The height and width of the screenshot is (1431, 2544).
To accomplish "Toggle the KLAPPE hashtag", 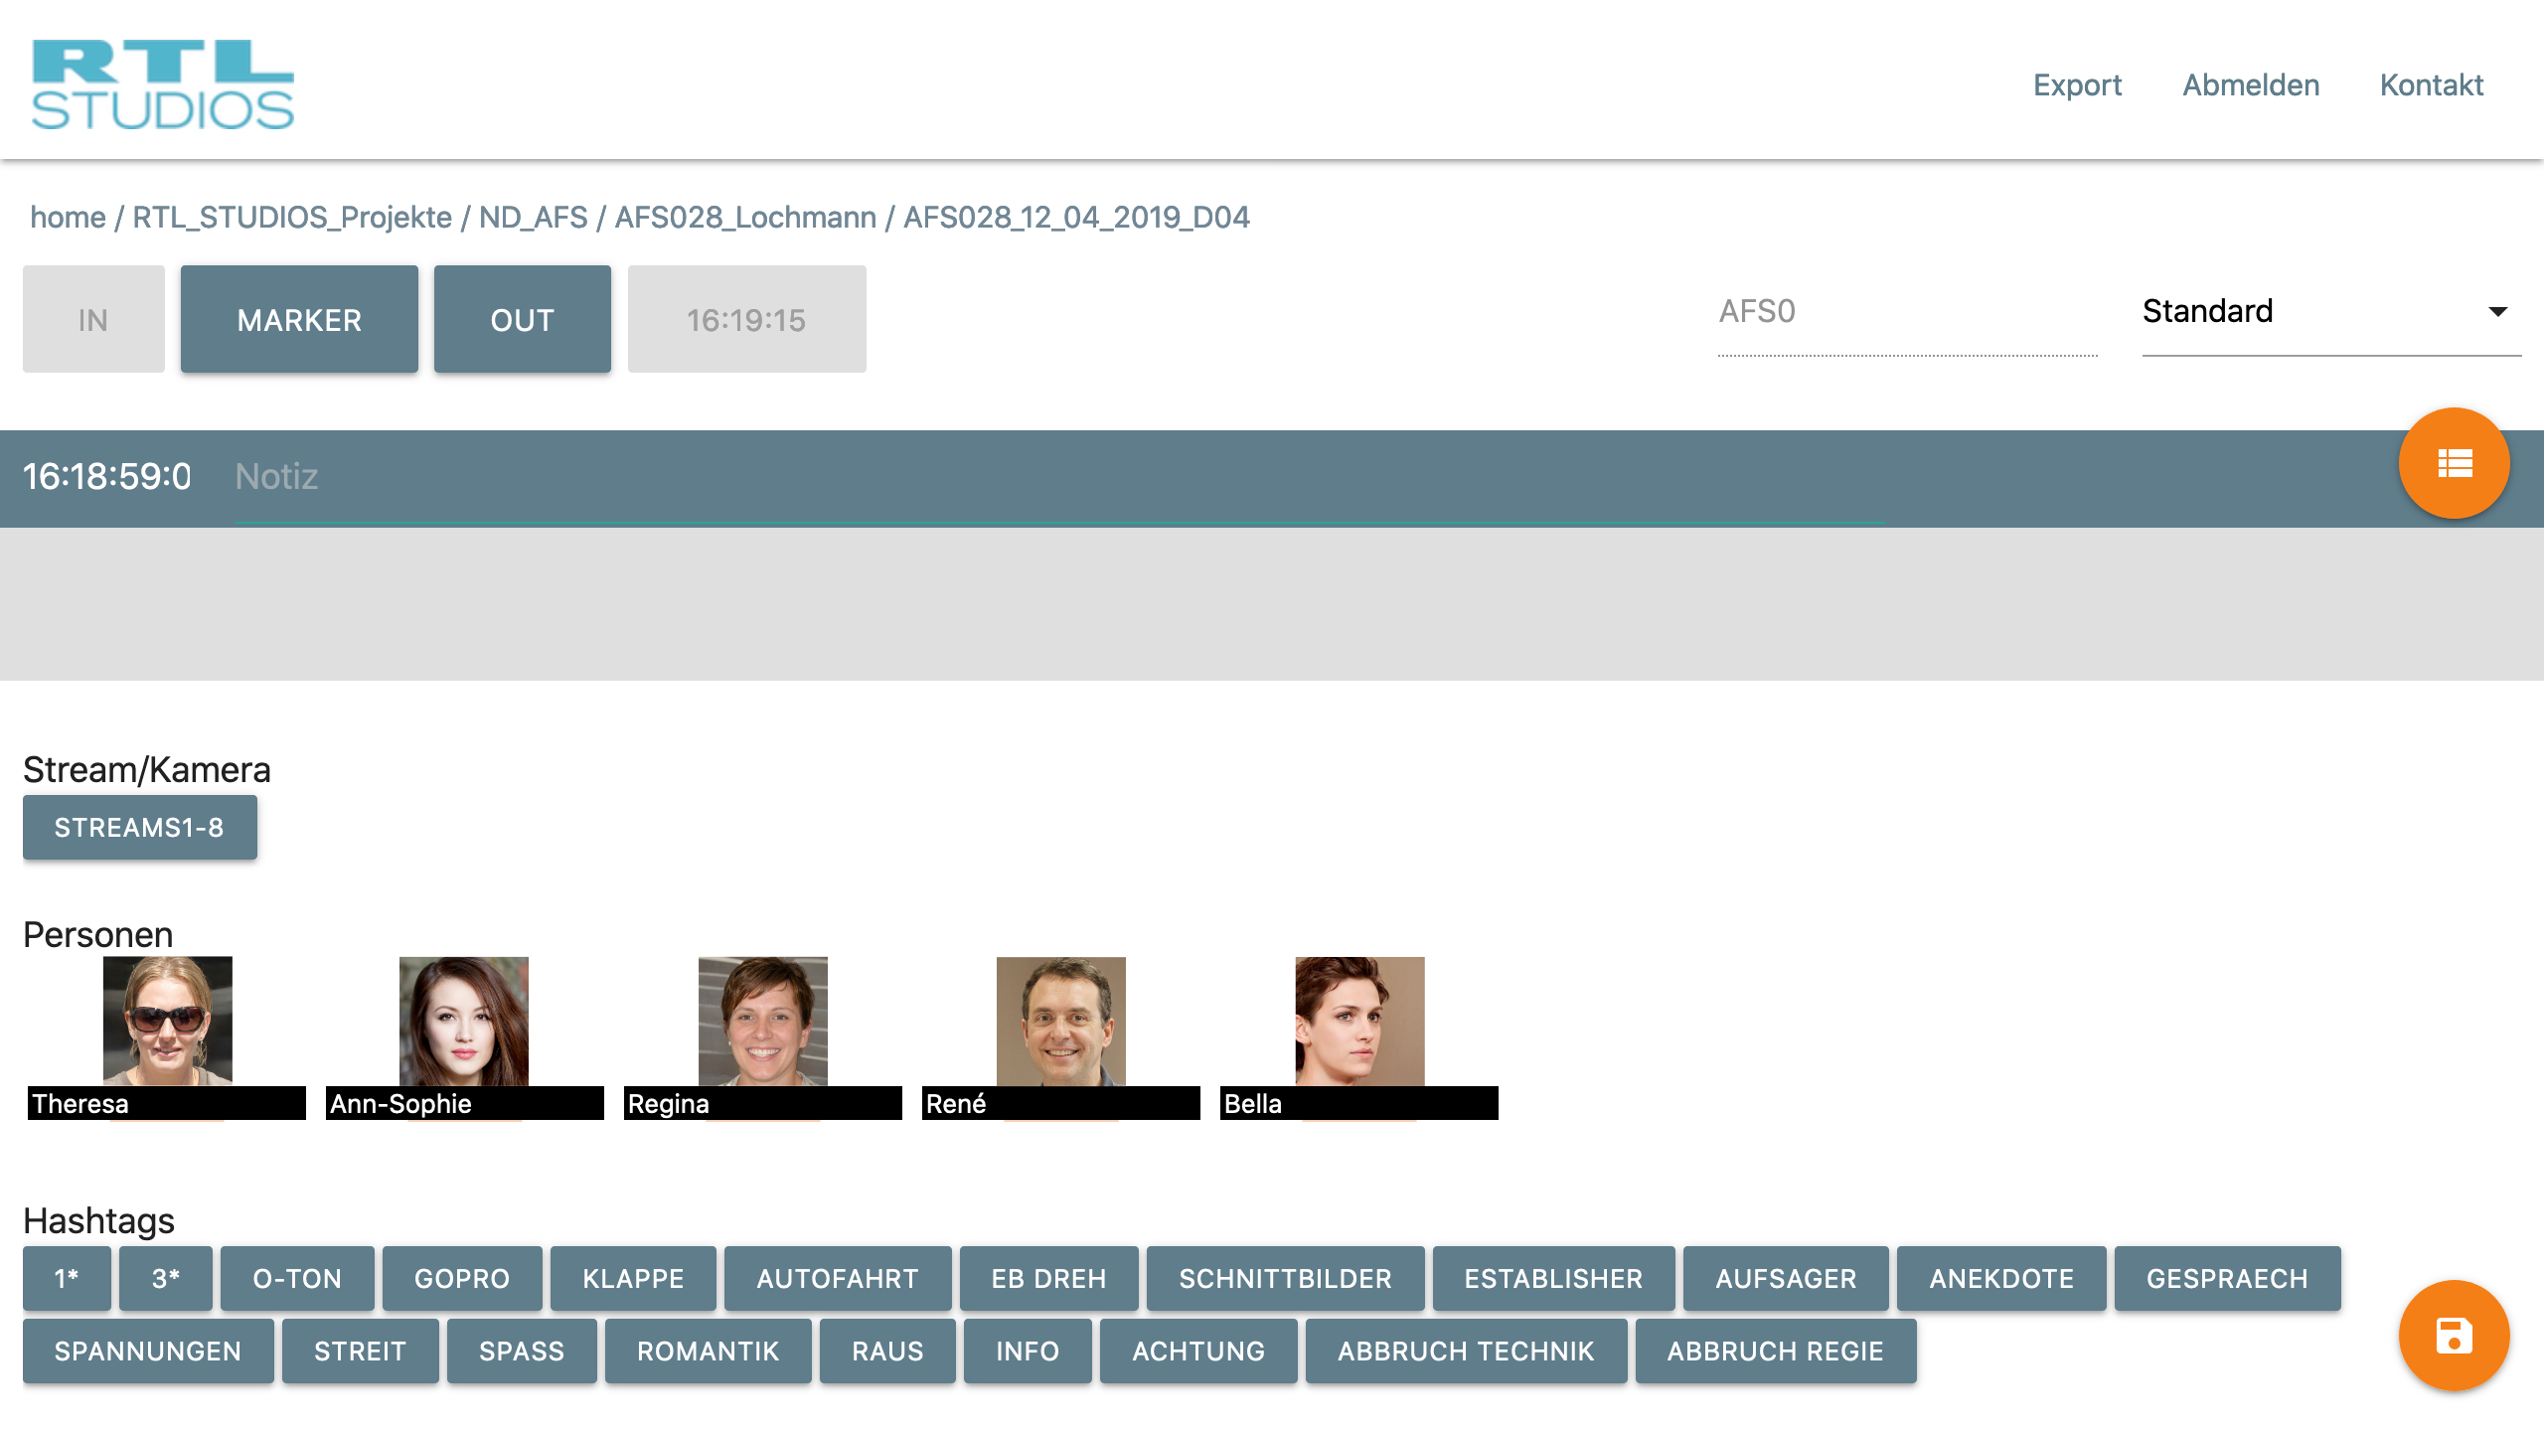I will click(x=633, y=1279).
